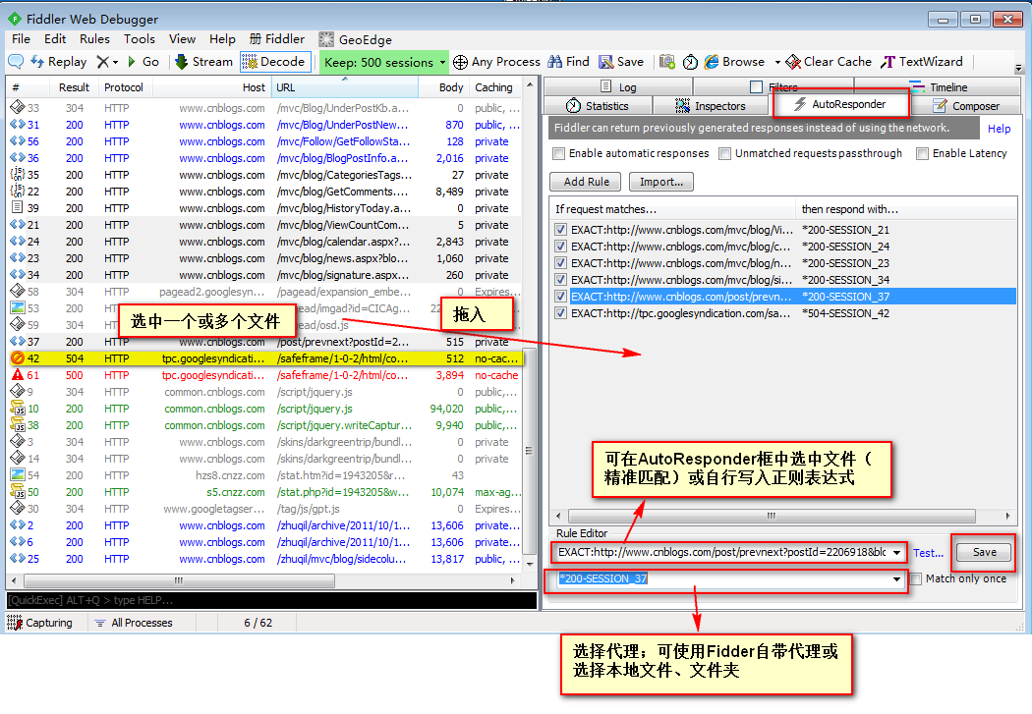Toggle the Decode toolbar button

[275, 62]
